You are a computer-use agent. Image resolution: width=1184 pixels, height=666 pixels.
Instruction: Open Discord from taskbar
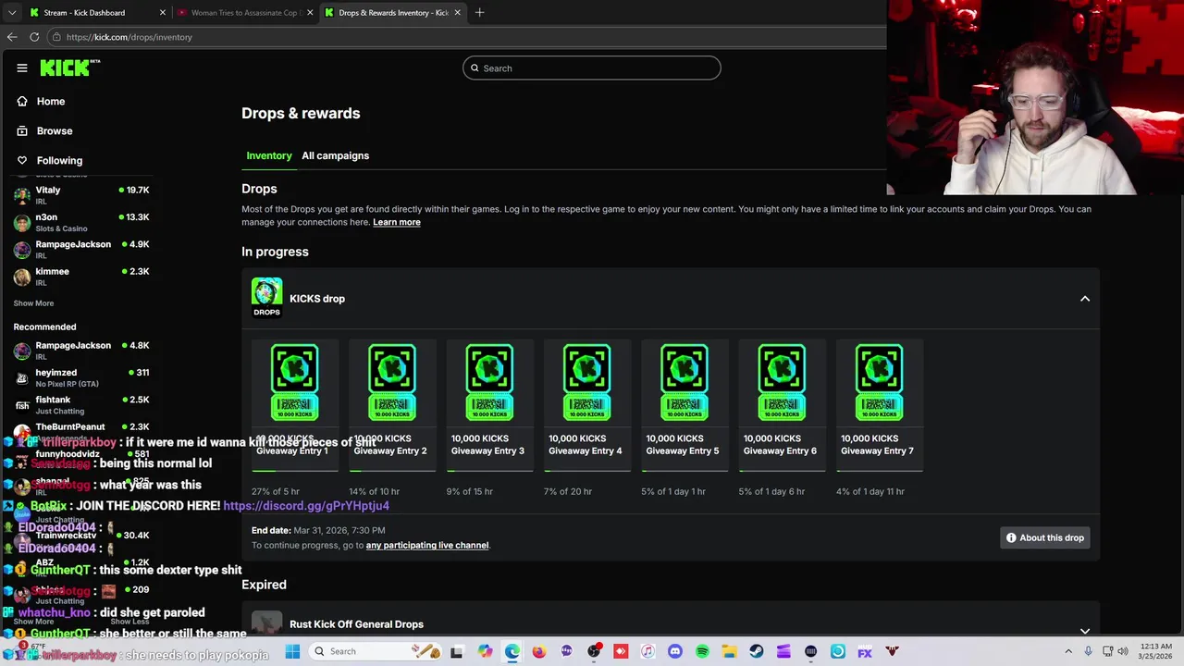[674, 651]
